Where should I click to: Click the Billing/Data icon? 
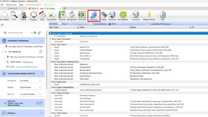(x=71, y=15)
